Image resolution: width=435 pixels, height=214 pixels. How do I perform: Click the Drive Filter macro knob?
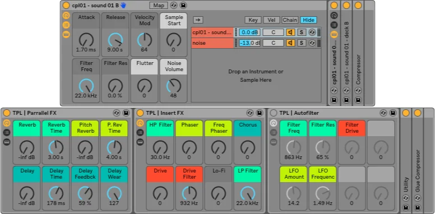coord(189,193)
